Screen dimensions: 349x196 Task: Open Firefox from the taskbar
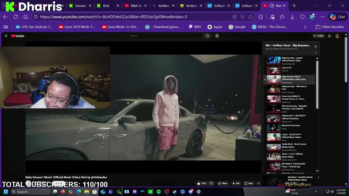[x=62, y=192]
